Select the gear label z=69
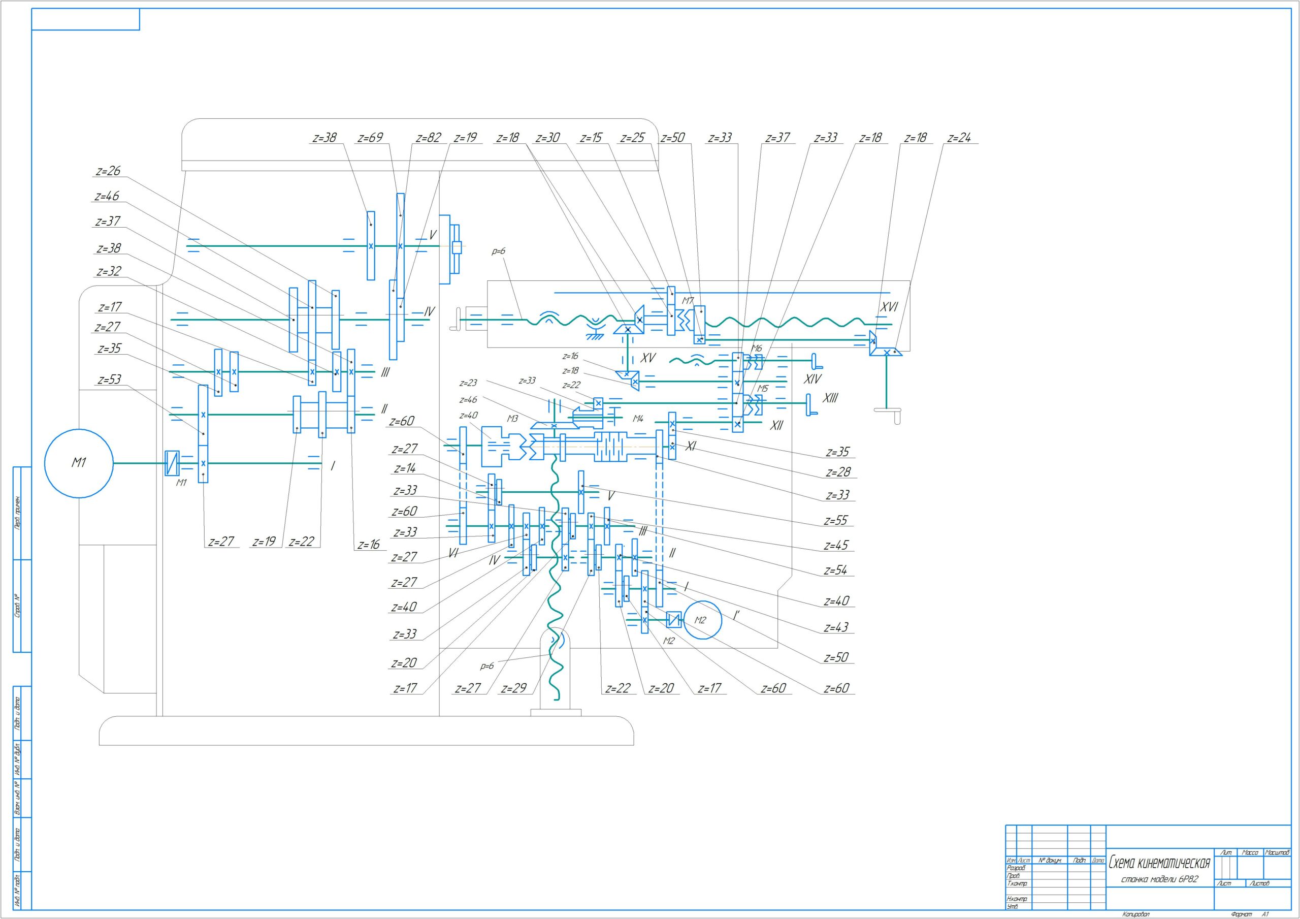Image resolution: width=1300 pixels, height=919 pixels. (x=371, y=138)
